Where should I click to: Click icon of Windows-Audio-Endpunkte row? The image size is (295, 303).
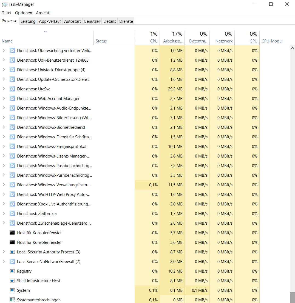pos(12,108)
